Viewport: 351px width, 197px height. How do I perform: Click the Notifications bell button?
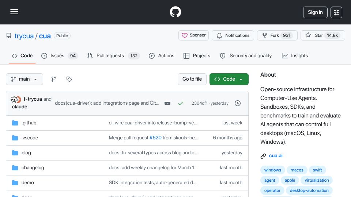(233, 35)
